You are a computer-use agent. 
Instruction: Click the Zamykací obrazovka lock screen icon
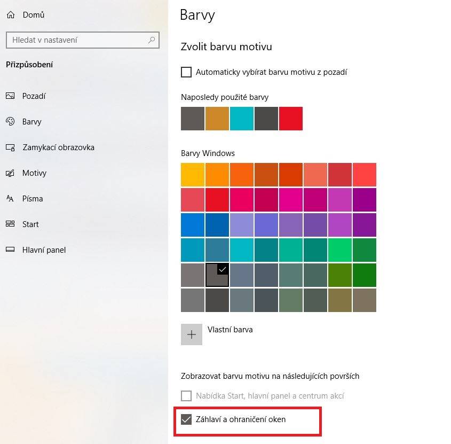(x=10, y=147)
